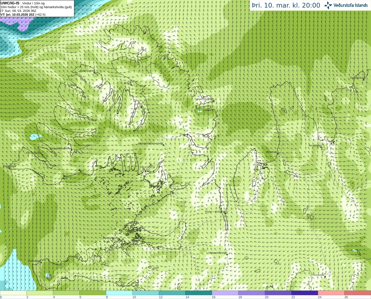Click the 'IT: Sun. 08. 03. 2026 06Z' line

pyautogui.click(x=18, y=11)
